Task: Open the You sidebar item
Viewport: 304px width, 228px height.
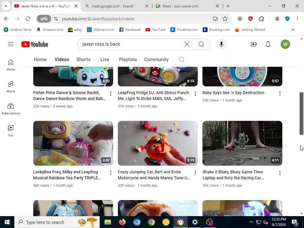Action: [11, 131]
